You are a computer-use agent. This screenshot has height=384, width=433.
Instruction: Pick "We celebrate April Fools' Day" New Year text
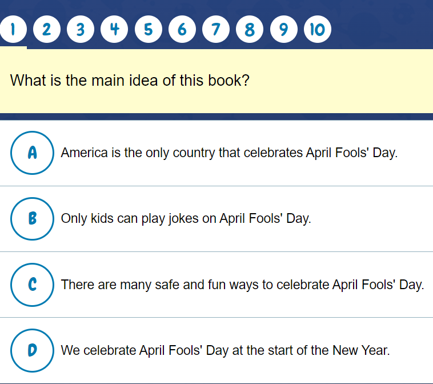[x=225, y=350]
